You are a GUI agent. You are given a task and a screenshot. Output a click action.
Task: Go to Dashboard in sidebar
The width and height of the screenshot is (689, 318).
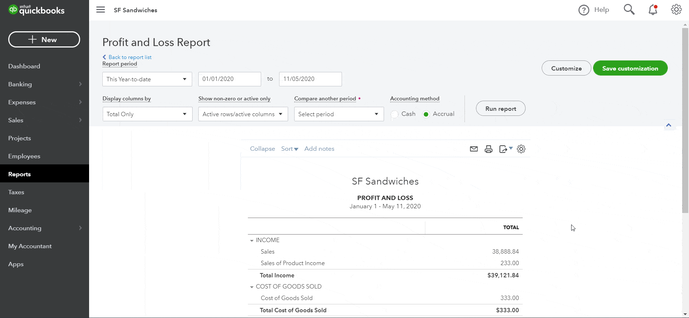24,66
